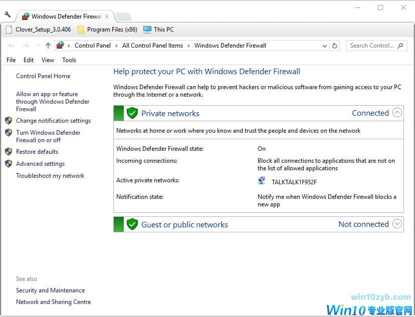Viewport: 415px width, 317px height.
Task: Open the File menu
Action: [x=11, y=60]
